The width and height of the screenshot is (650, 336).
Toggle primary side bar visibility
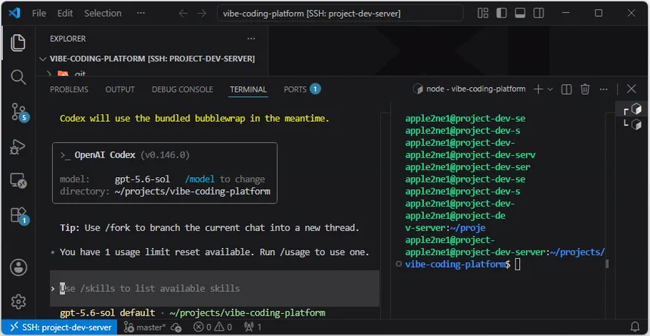(x=502, y=14)
